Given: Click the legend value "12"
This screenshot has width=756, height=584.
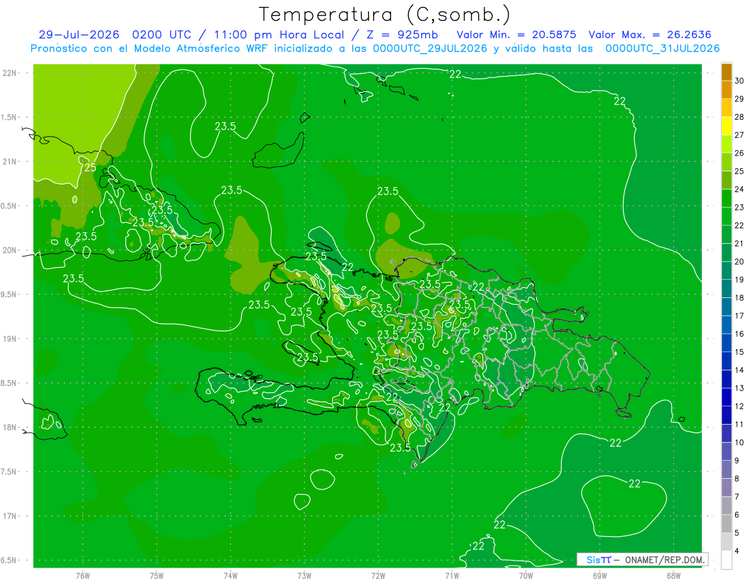Looking at the screenshot, I should (740, 406).
